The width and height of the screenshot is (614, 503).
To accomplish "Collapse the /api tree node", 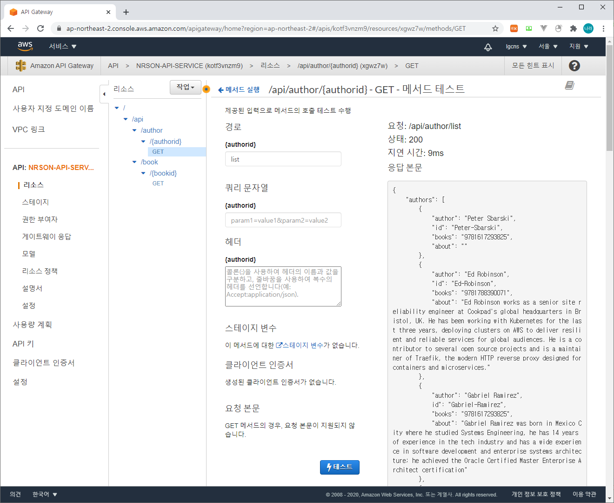I will click(126, 119).
